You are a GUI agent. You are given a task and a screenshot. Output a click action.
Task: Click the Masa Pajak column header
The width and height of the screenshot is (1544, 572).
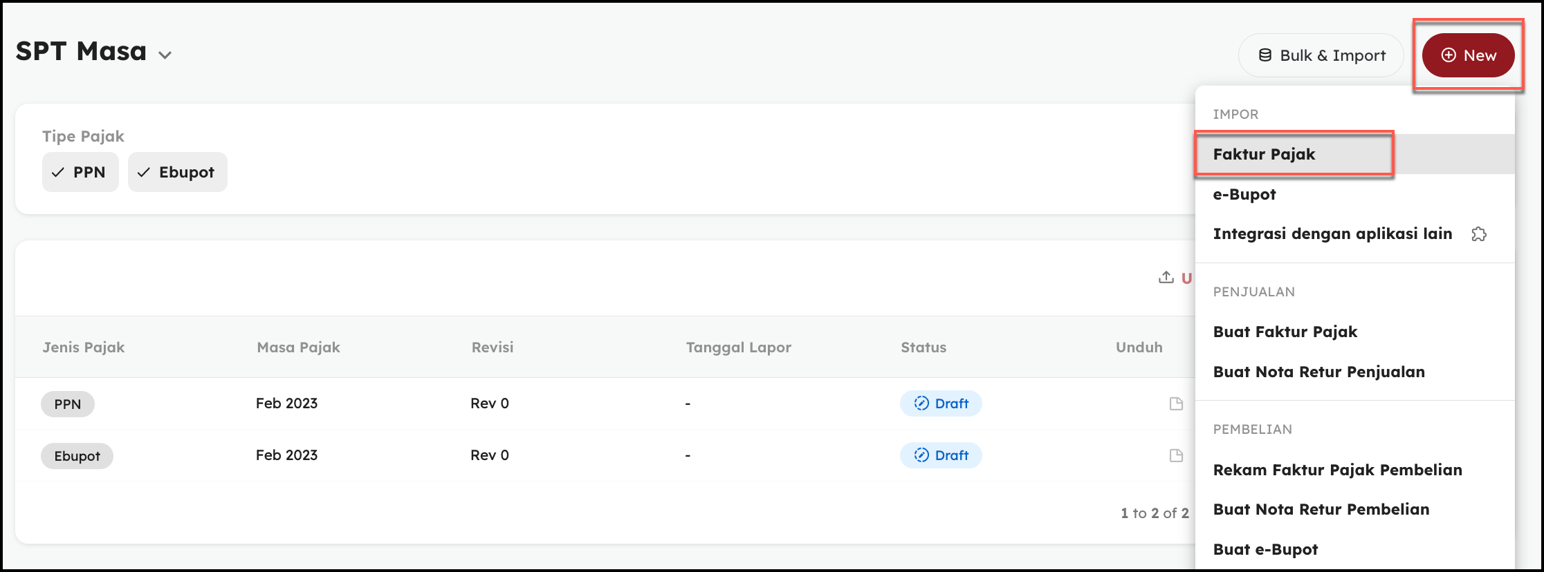coord(298,347)
